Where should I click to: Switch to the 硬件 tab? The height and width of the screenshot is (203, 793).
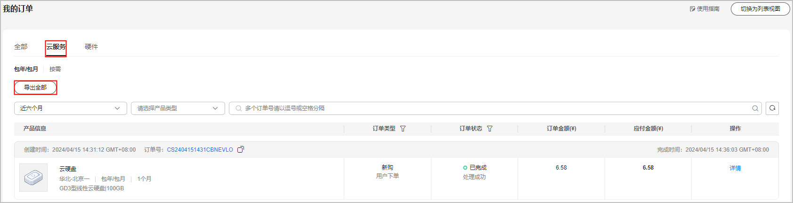[x=91, y=47]
